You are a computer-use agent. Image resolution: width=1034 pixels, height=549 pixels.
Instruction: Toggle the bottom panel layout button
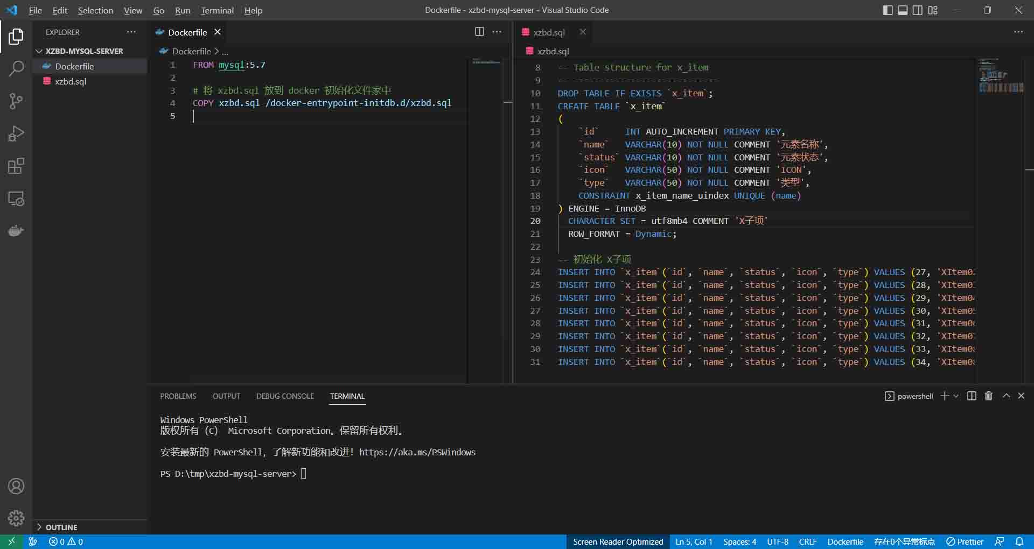click(903, 10)
